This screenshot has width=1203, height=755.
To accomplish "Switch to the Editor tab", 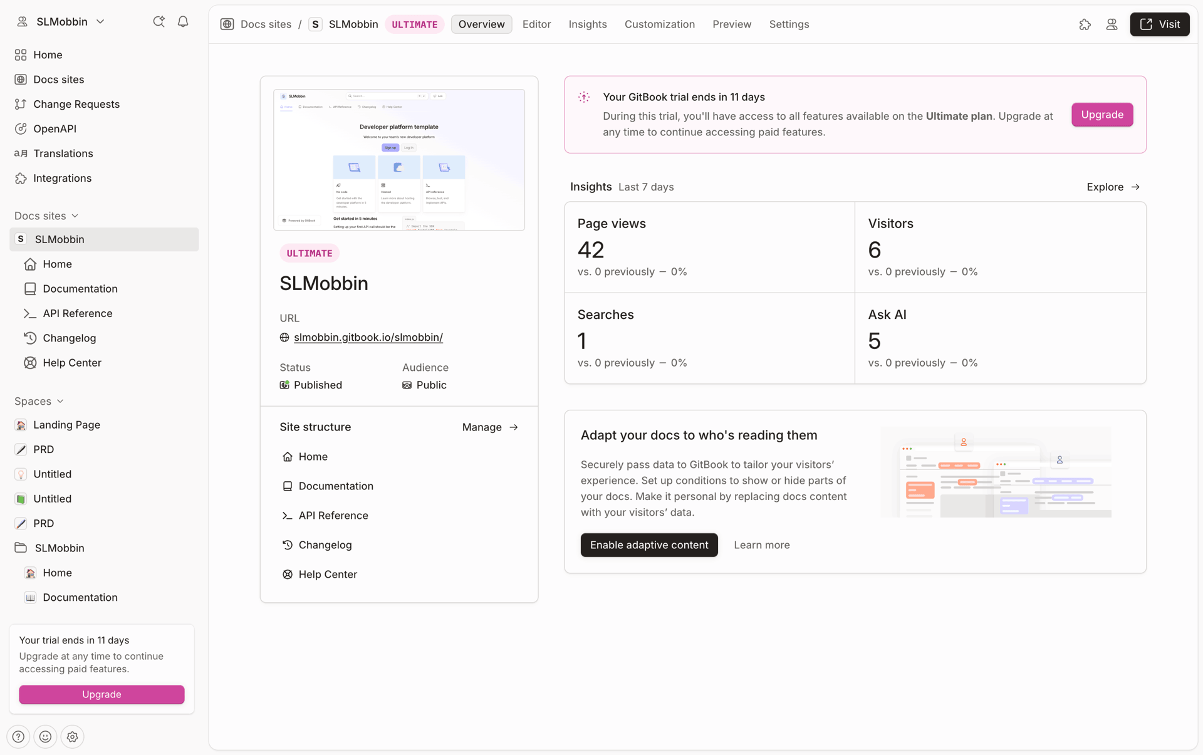I will [x=536, y=24].
